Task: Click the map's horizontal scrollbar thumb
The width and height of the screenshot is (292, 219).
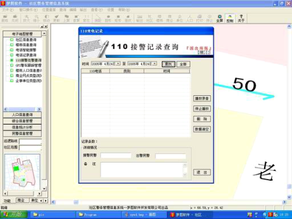Action: [76, 202]
